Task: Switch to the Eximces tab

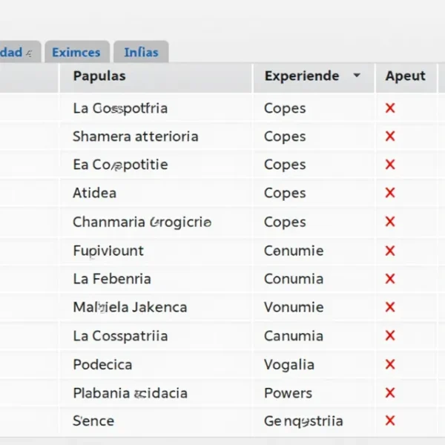Action: [x=76, y=52]
